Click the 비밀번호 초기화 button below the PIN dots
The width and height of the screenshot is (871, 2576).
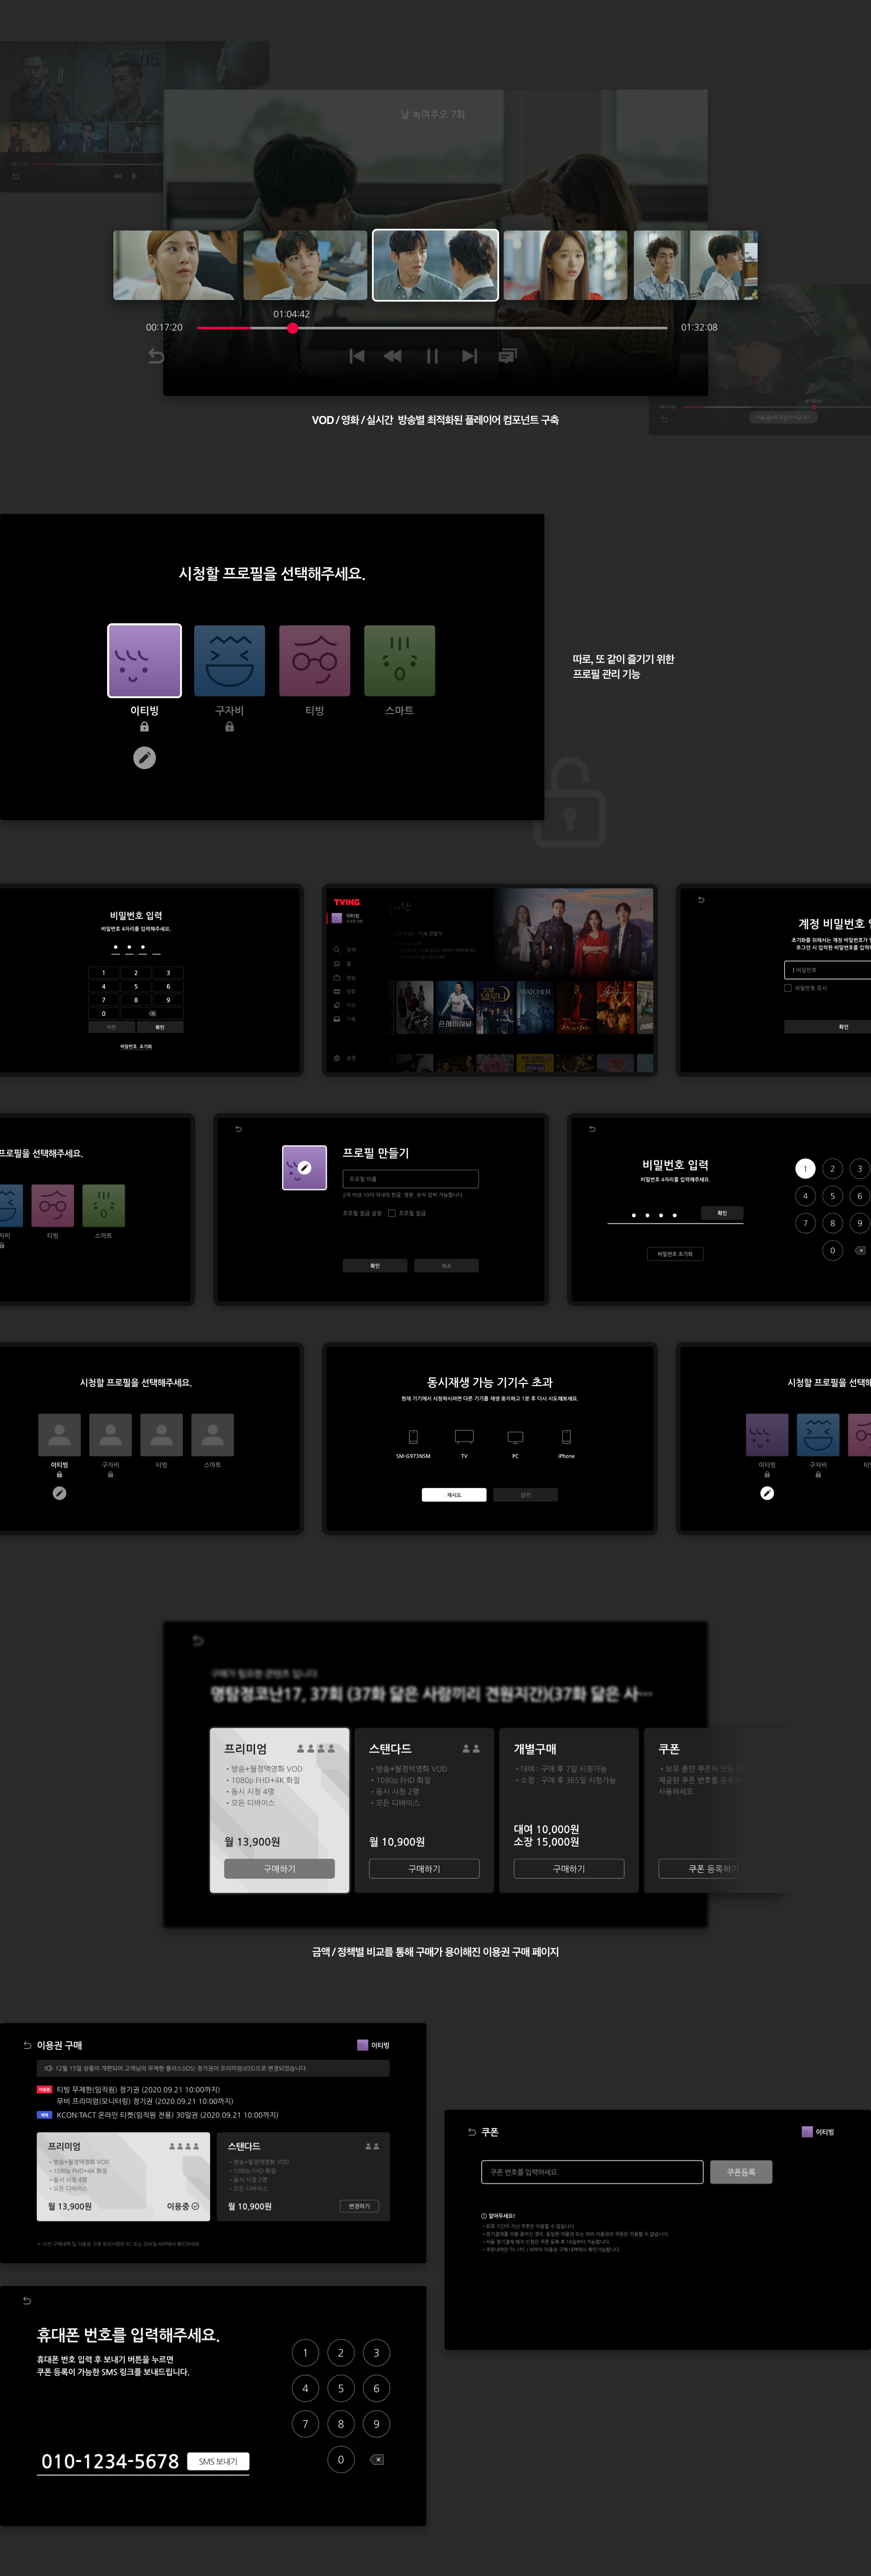tap(675, 1254)
